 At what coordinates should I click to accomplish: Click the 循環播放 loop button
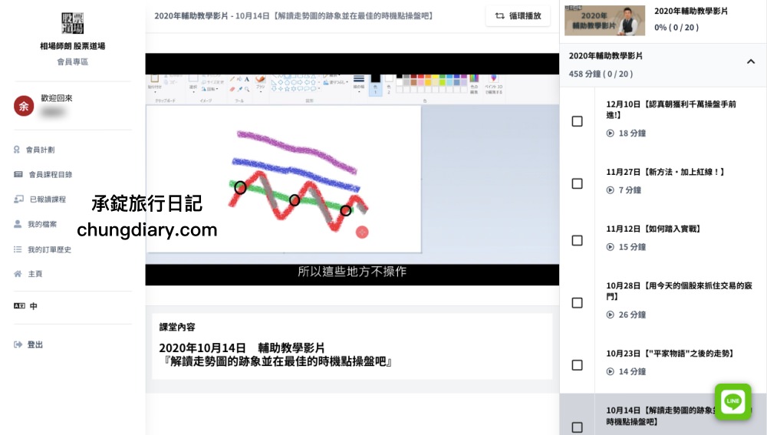518,15
